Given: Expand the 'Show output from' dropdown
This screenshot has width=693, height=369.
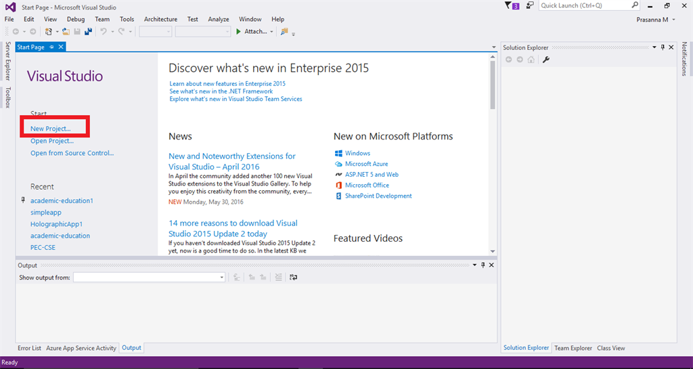Looking at the screenshot, I should pos(221,278).
